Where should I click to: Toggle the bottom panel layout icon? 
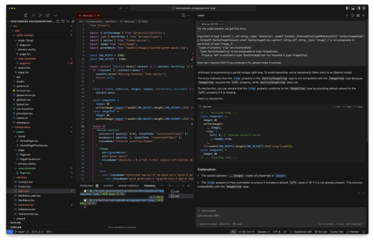click(x=353, y=8)
